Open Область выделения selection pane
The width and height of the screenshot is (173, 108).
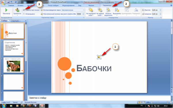click(108, 12)
